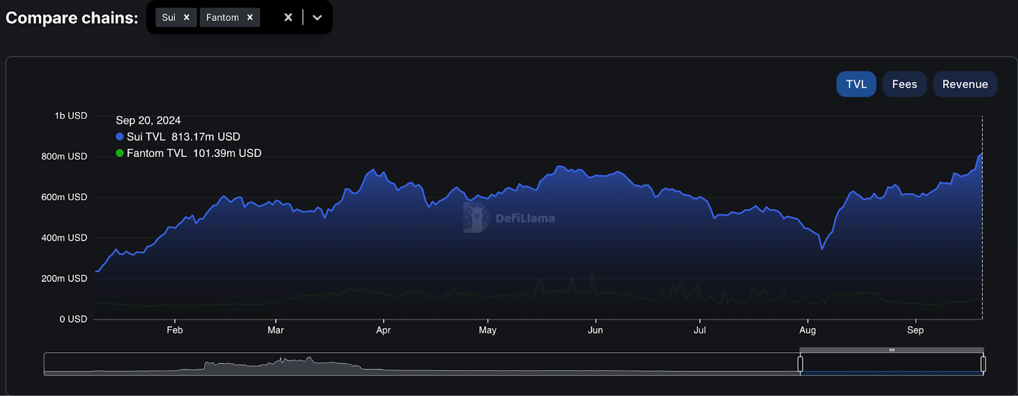Click the Apr x-axis label
Viewport: 1018px width, 396px height.
click(383, 330)
